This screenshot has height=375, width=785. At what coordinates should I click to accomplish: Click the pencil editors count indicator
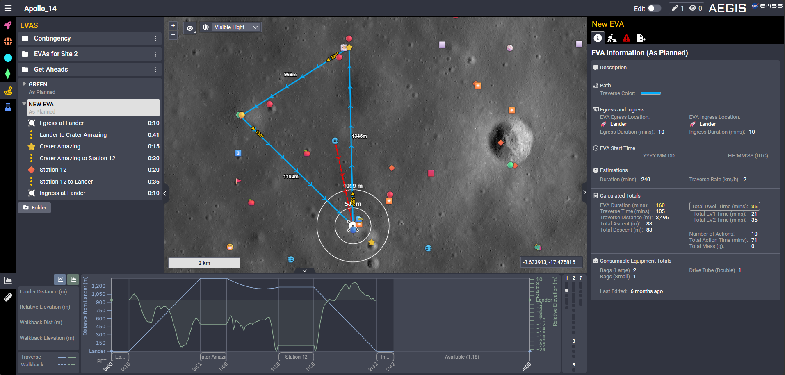pyautogui.click(x=678, y=8)
